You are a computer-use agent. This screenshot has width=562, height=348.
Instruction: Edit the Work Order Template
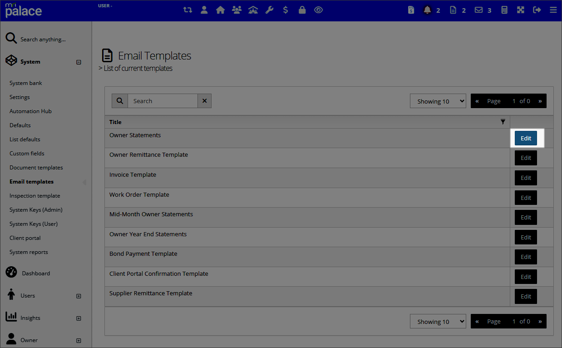526,198
